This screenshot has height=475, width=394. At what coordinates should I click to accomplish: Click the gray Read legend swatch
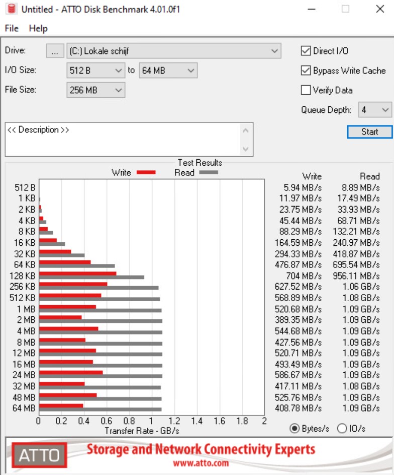tap(209, 172)
